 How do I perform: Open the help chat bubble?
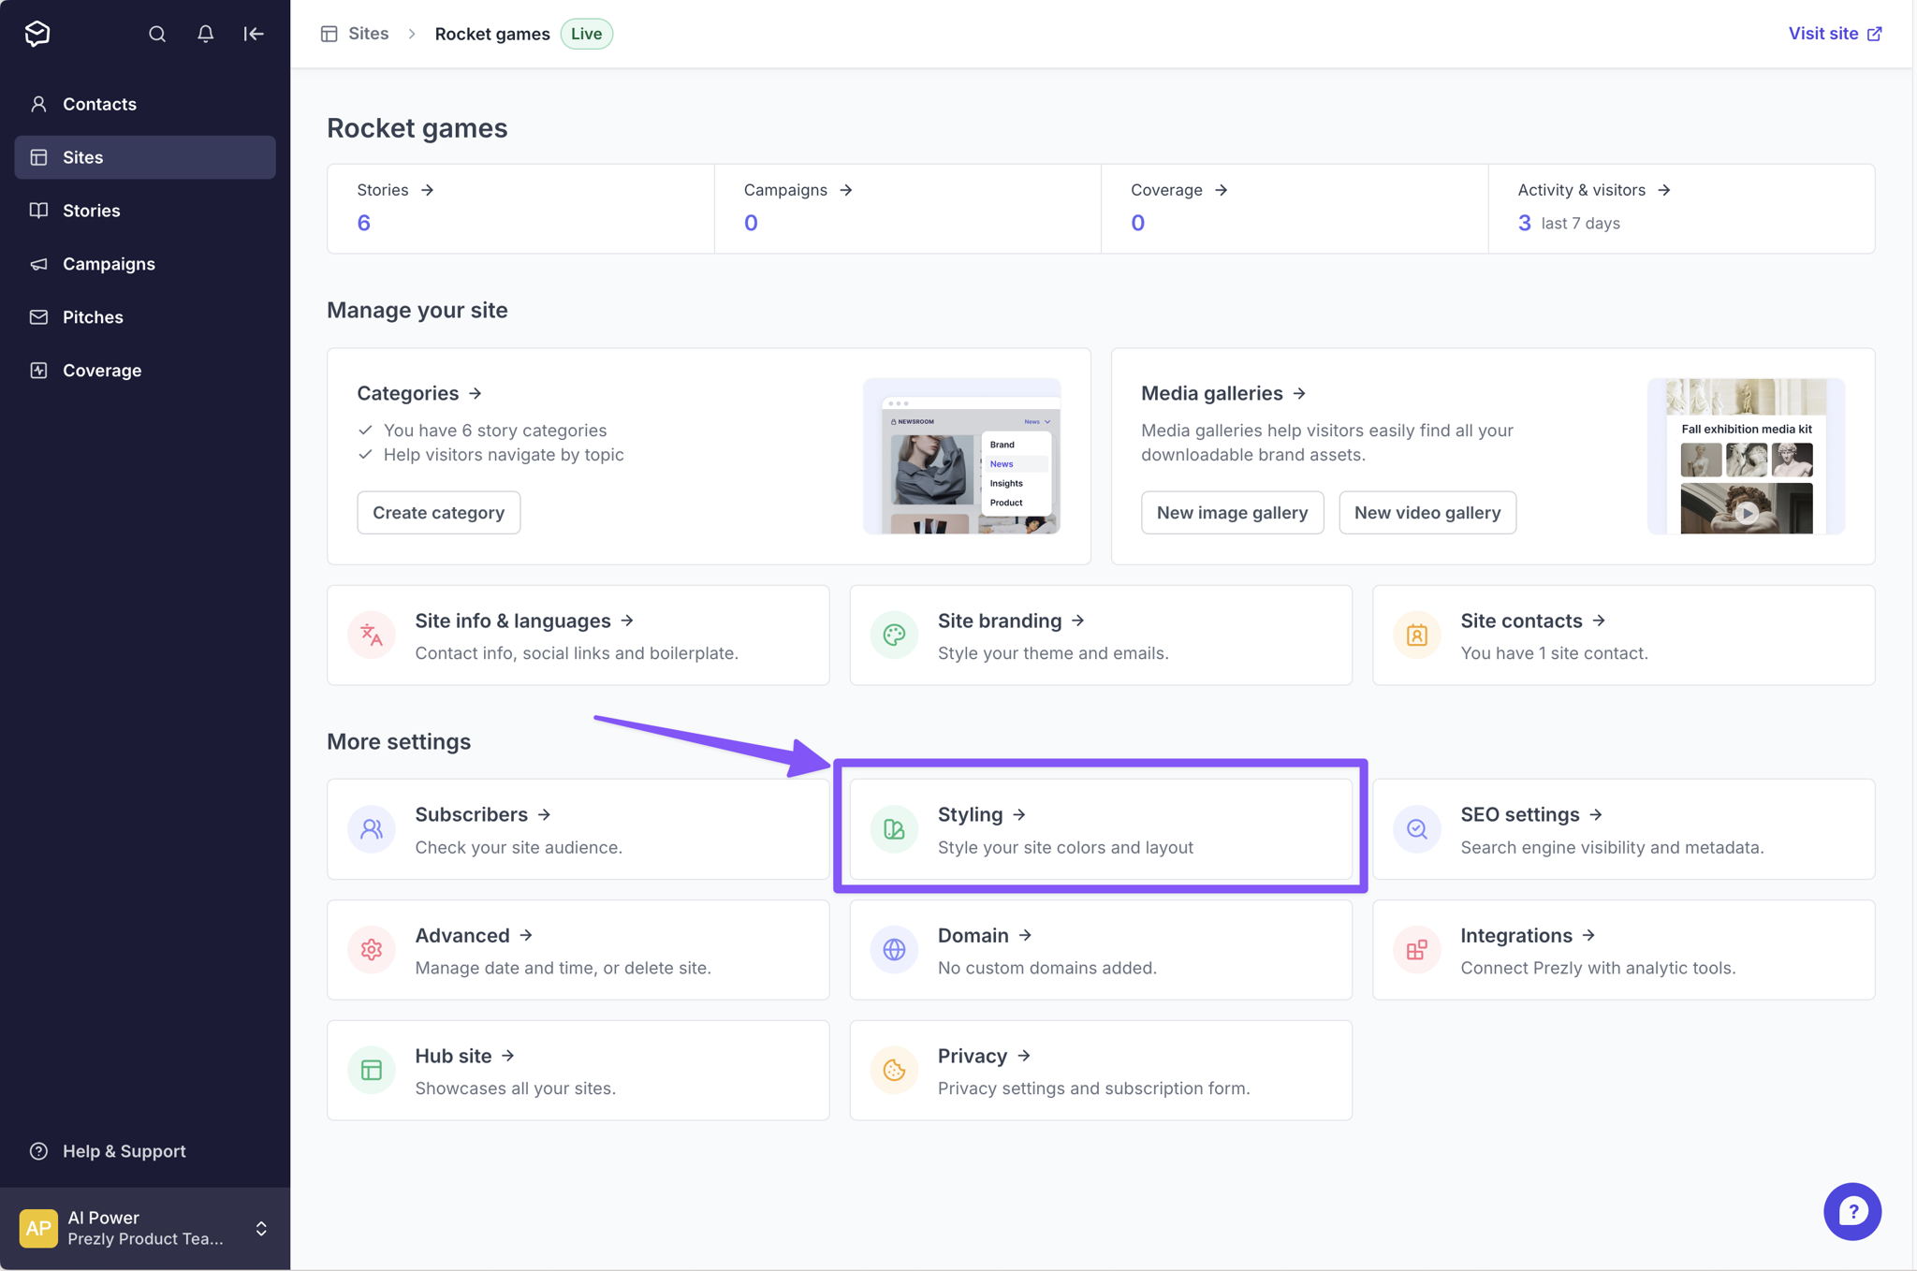1852,1211
